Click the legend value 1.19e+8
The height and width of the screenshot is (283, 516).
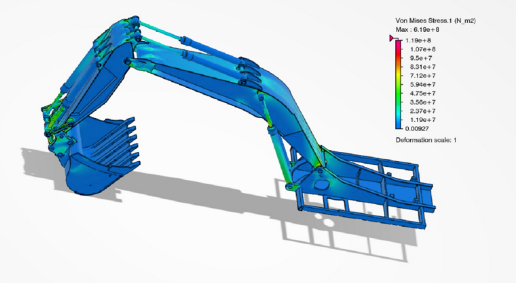pyautogui.click(x=418, y=41)
